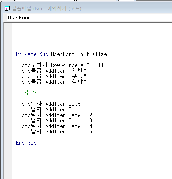The height and width of the screenshot is (179, 172).
Task: Click the Date - 3 code line
Action: [x=57, y=120]
